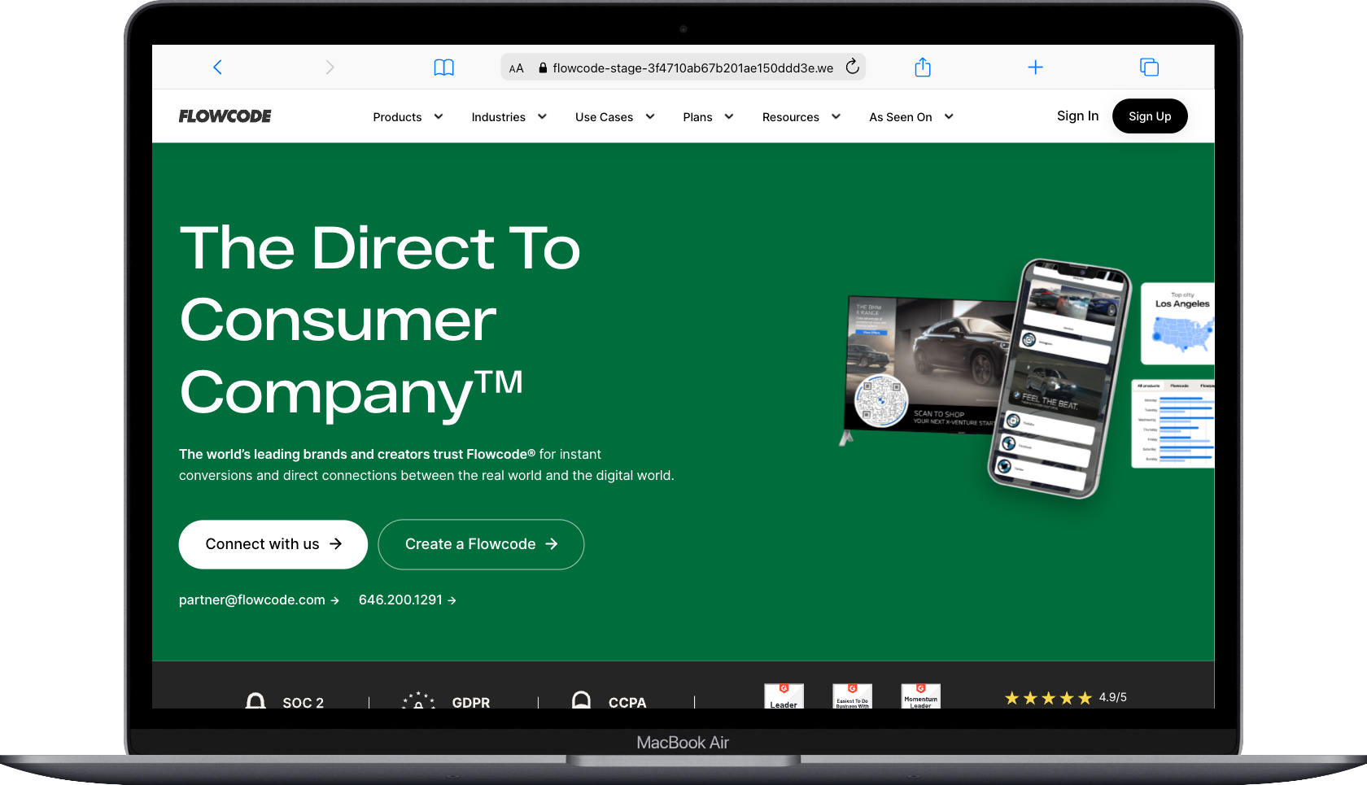The height and width of the screenshot is (785, 1367).
Task: Open the Plans menu
Action: point(697,117)
